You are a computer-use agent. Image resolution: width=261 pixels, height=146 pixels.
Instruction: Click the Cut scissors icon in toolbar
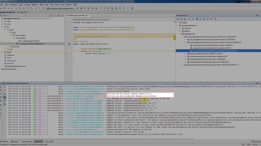[16, 8]
